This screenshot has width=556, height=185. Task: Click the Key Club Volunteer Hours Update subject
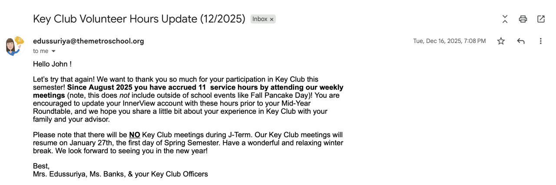[139, 19]
